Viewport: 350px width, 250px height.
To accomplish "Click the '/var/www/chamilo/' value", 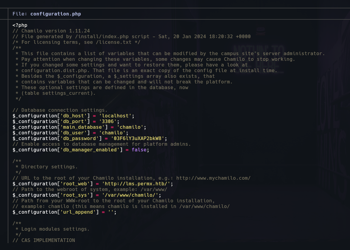I will (130, 195).
